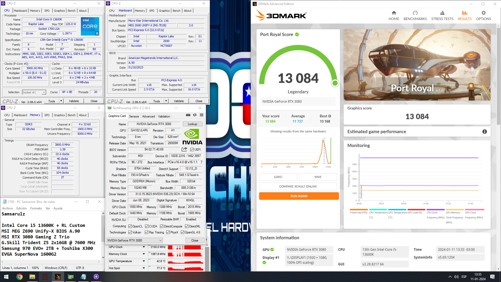This screenshot has width=501, height=282.
Task: Open STRESS TESTS in 3DMark
Action: click(x=442, y=16)
